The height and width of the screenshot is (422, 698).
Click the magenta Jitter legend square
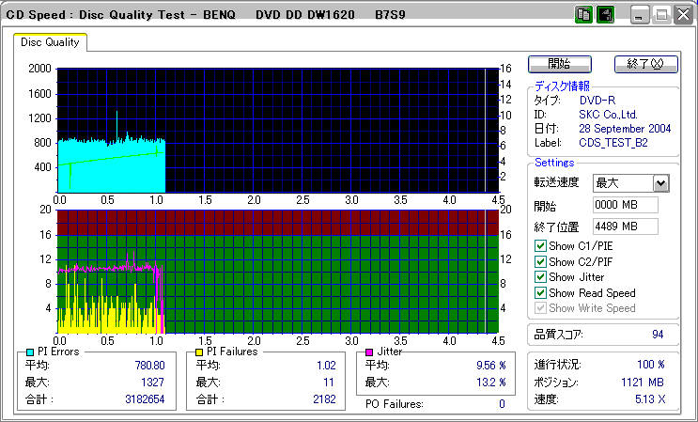click(x=369, y=352)
